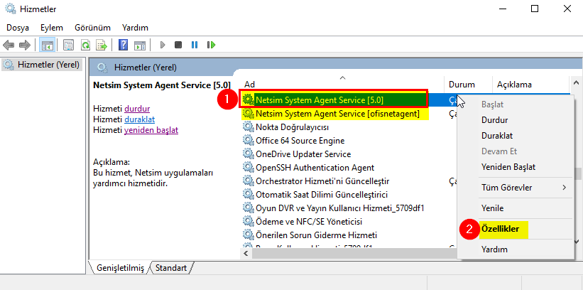Open the Yardım menu in menu bar
Screen dimensions: 583x290
[x=135, y=28]
